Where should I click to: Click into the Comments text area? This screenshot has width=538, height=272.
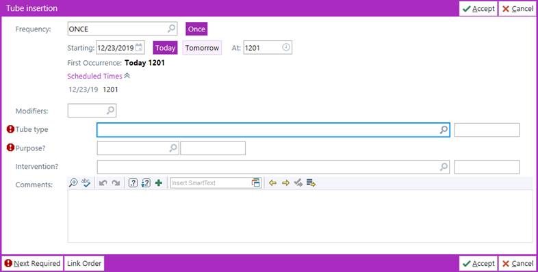tap(300, 216)
